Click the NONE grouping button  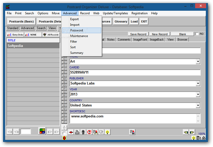click(33, 35)
